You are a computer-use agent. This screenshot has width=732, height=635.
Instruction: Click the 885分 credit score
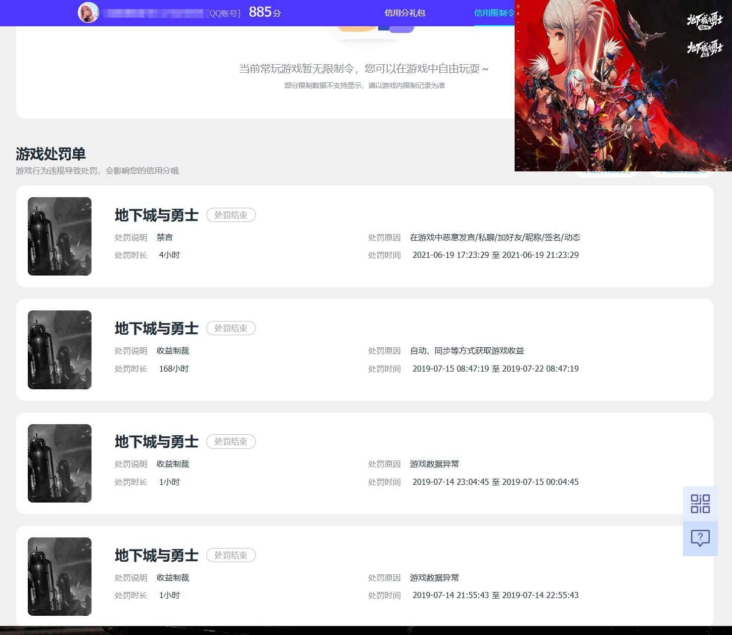click(x=264, y=12)
